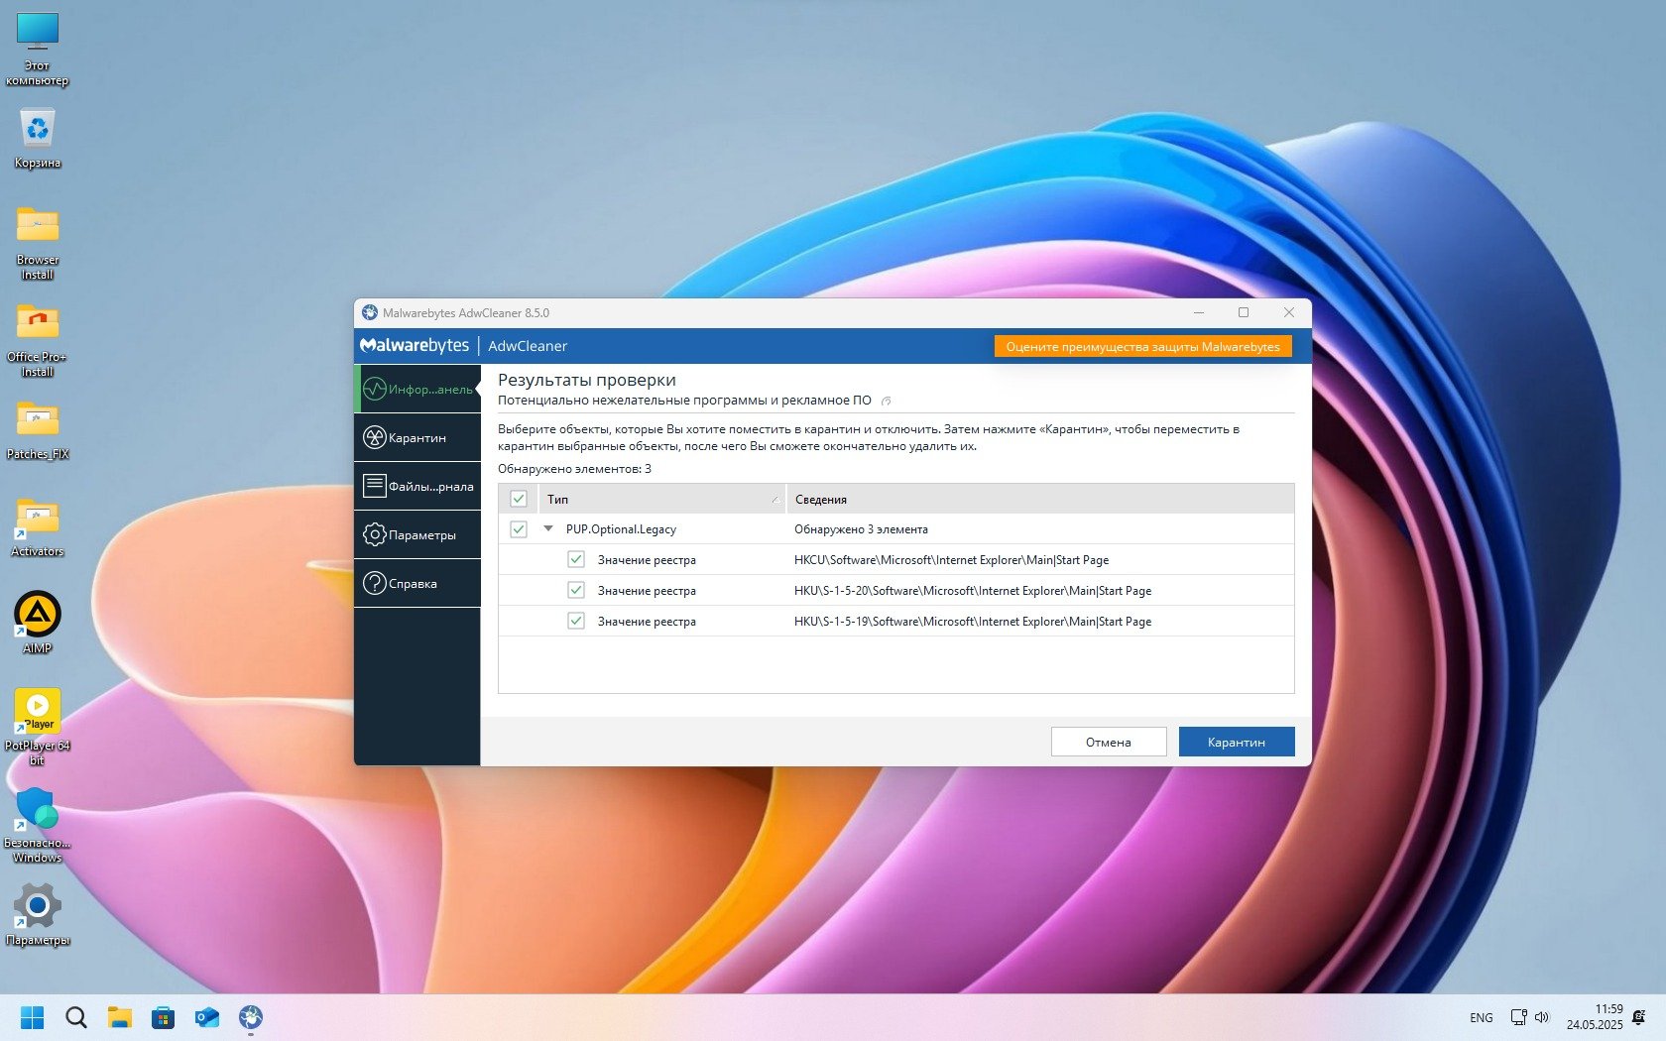Image resolution: width=1666 pixels, height=1041 pixels.
Task: Click the HKU\S-1-5-19 Start Page path
Action: click(x=973, y=622)
